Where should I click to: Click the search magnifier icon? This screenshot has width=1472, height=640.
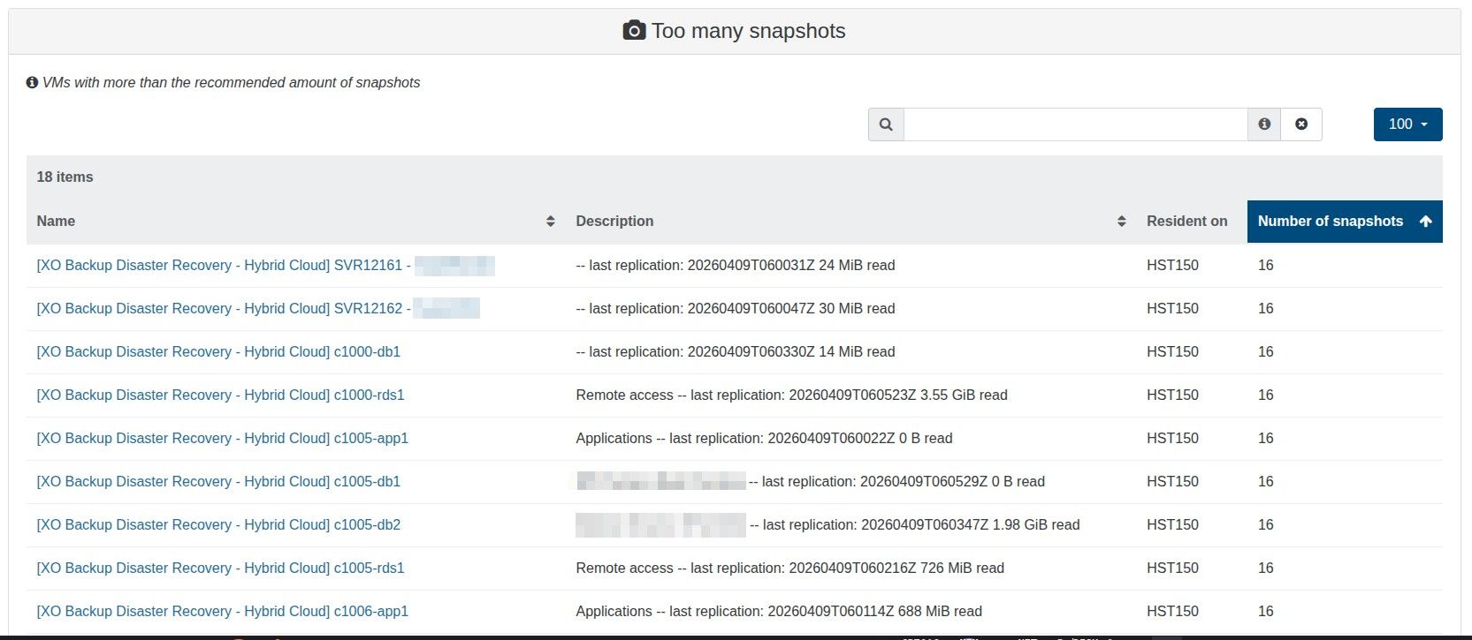tap(886, 124)
